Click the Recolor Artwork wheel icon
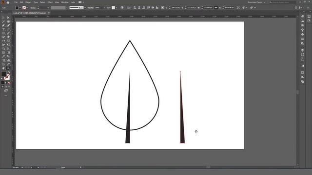The image size is (312, 175). pos(122,8)
